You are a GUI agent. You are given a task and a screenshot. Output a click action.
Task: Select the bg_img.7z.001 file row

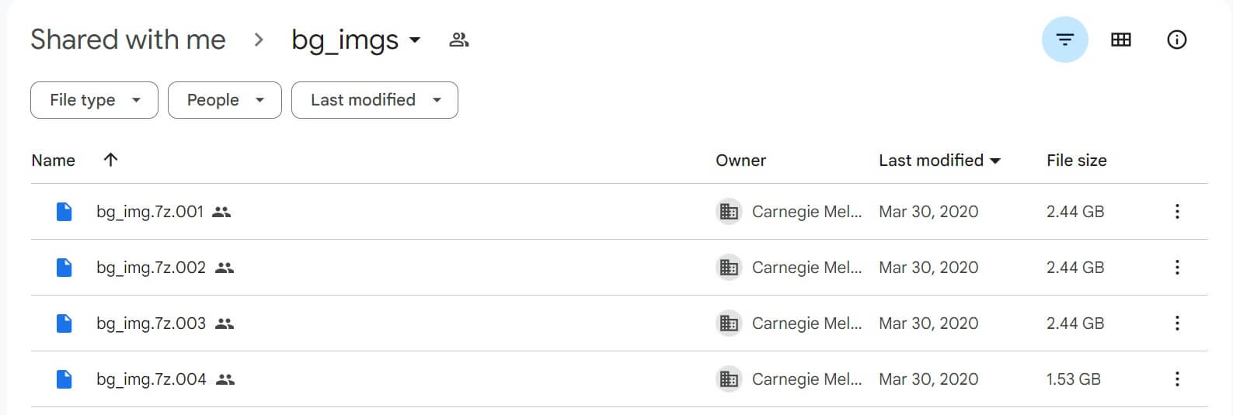tap(619, 211)
